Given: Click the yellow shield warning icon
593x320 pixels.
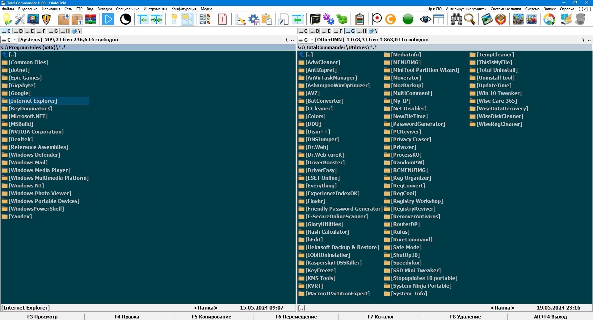Looking at the screenshot, I should click(x=46, y=19).
